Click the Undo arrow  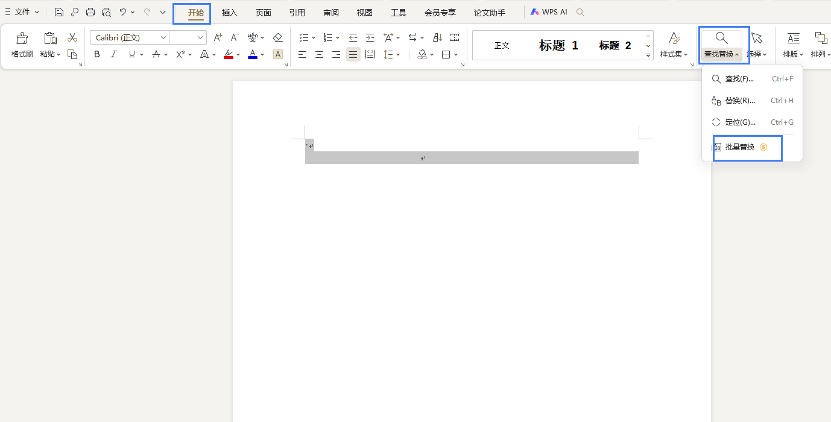pos(122,12)
